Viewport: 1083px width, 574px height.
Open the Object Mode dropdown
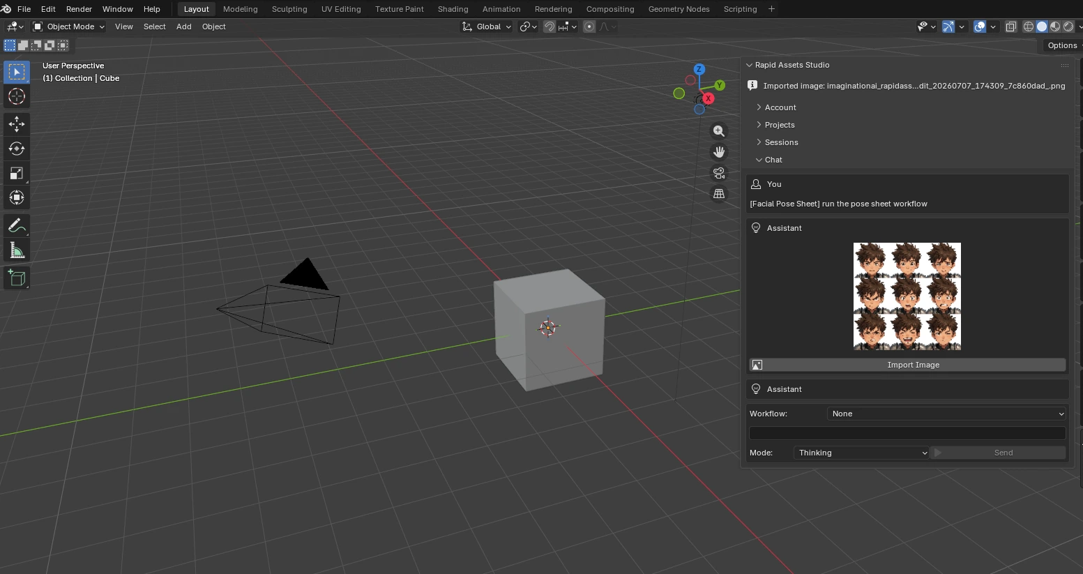[x=68, y=27]
